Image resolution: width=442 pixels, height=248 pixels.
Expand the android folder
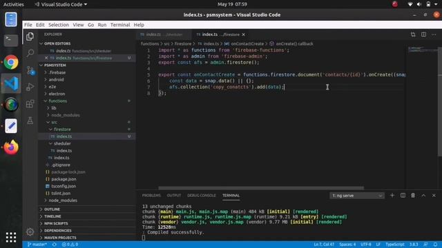(56, 80)
